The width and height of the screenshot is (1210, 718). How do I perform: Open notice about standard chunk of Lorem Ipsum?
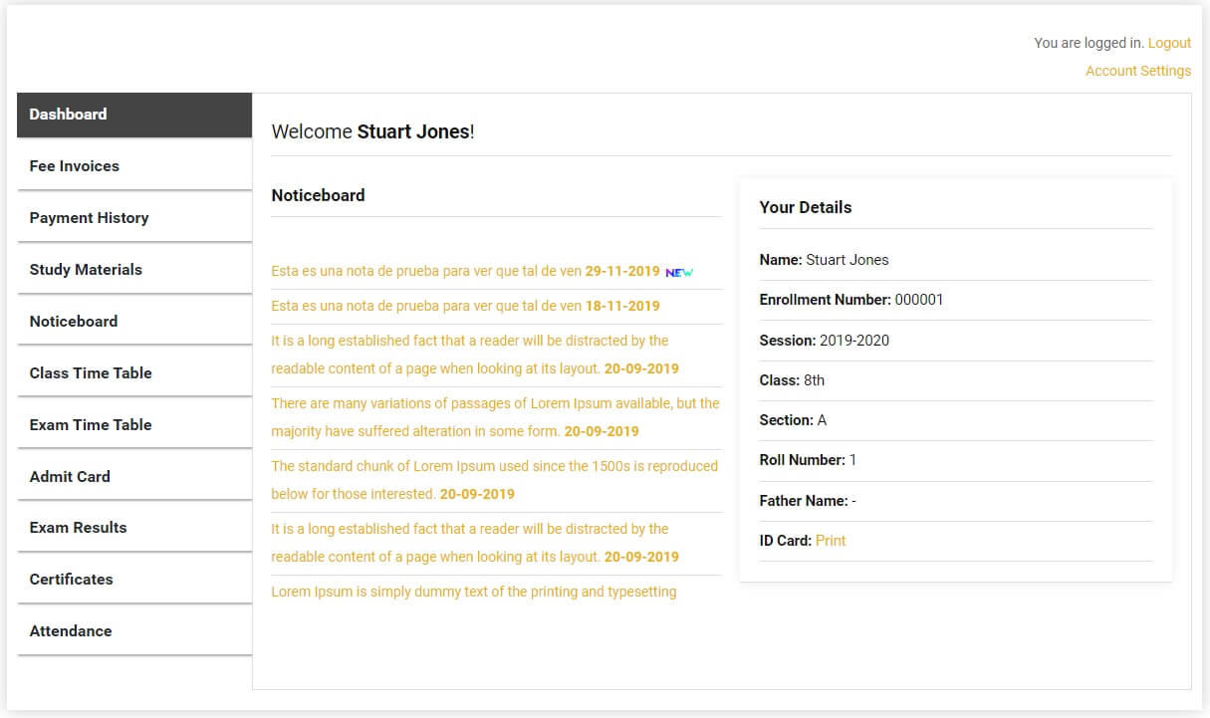click(494, 480)
